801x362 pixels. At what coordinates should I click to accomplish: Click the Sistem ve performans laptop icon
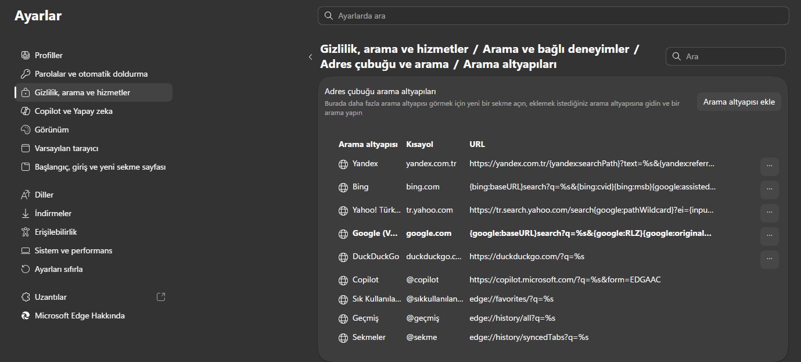(25, 250)
